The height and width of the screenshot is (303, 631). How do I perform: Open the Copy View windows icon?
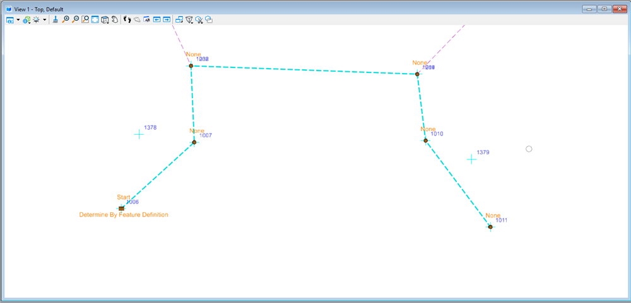click(x=179, y=20)
